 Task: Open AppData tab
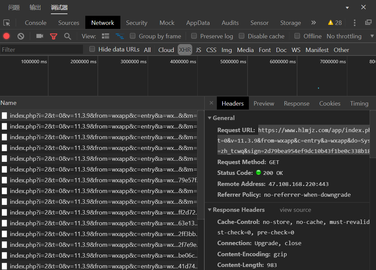198,23
